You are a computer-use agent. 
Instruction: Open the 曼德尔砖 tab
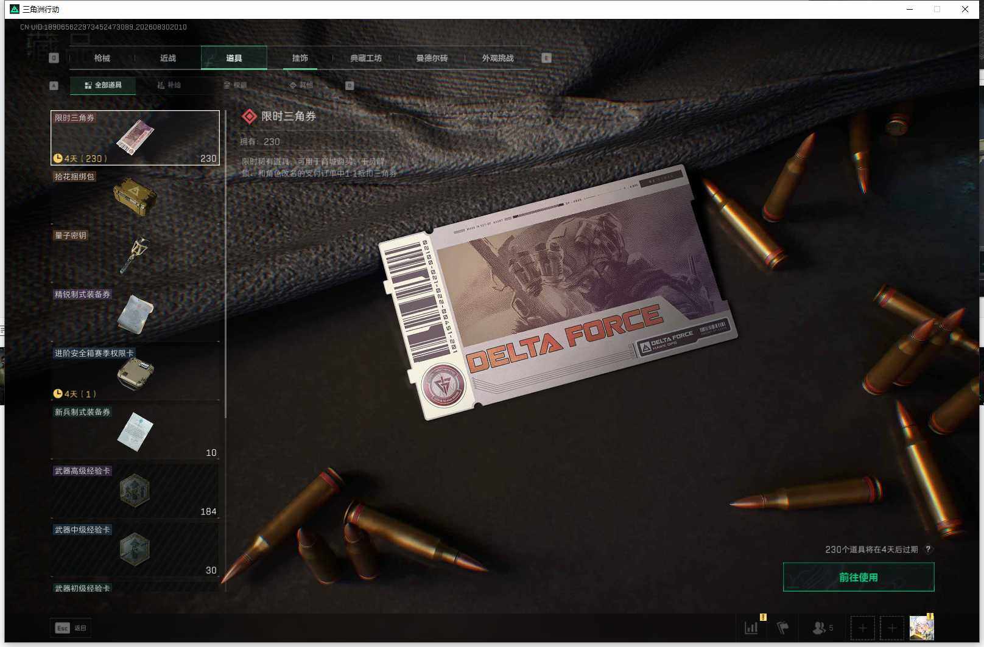click(x=432, y=58)
